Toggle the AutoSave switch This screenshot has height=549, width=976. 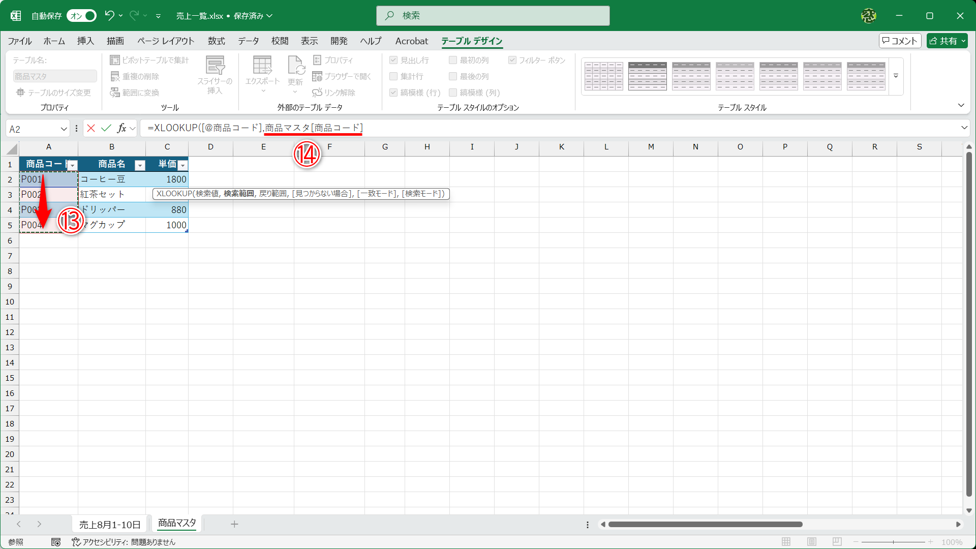(81, 16)
